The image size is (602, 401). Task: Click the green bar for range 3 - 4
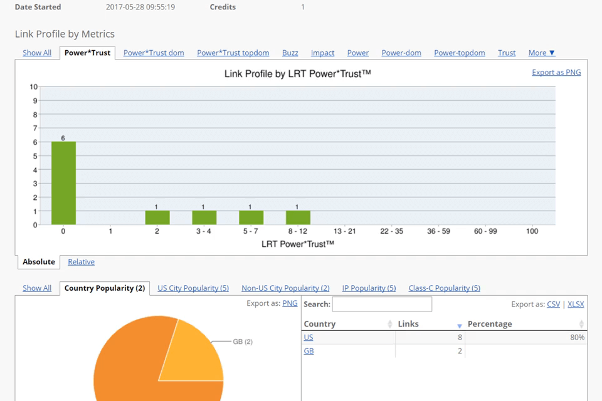[x=204, y=217]
